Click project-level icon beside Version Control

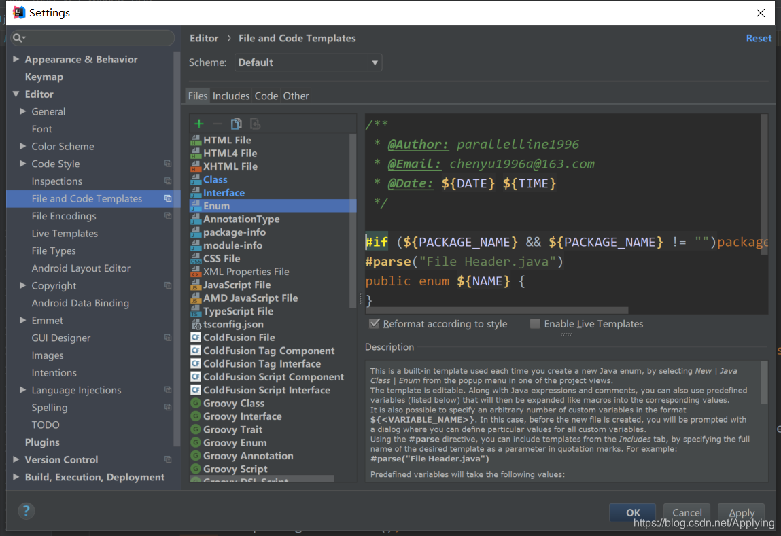(x=168, y=460)
